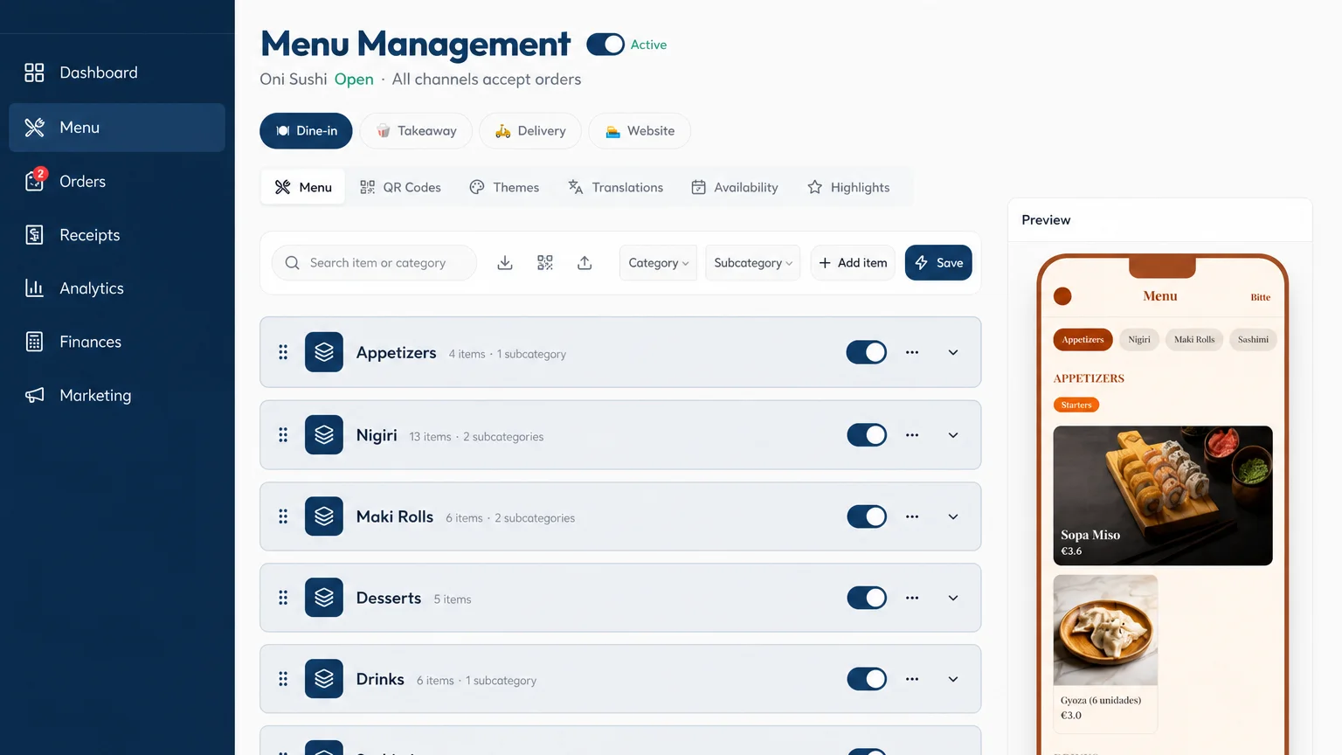Select Nigiri chip in the phone preview
This screenshot has height=755, width=1342.
pyautogui.click(x=1139, y=340)
